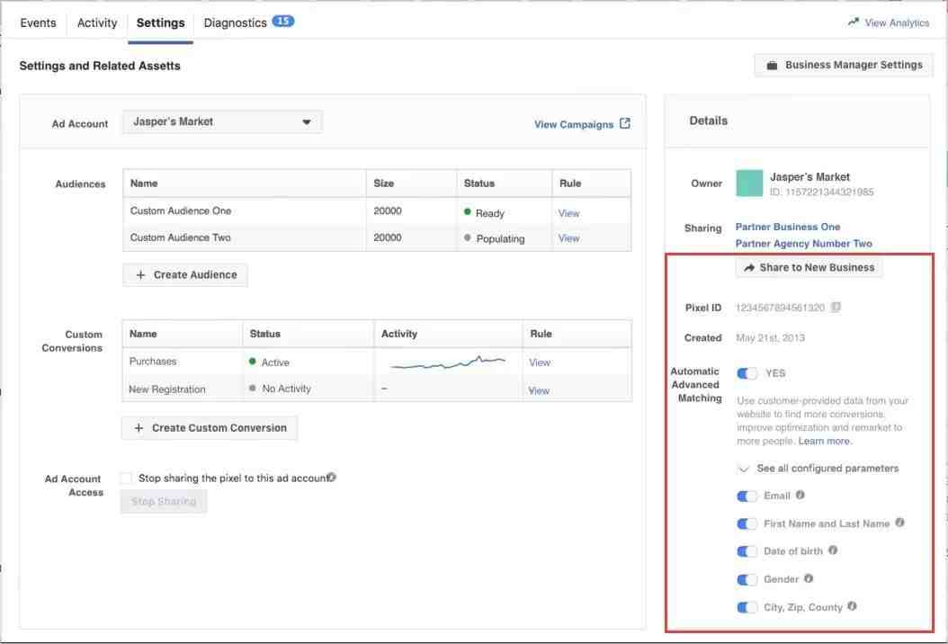The width and height of the screenshot is (948, 644).
Task: Toggle the Date of birth switch
Action: click(747, 551)
